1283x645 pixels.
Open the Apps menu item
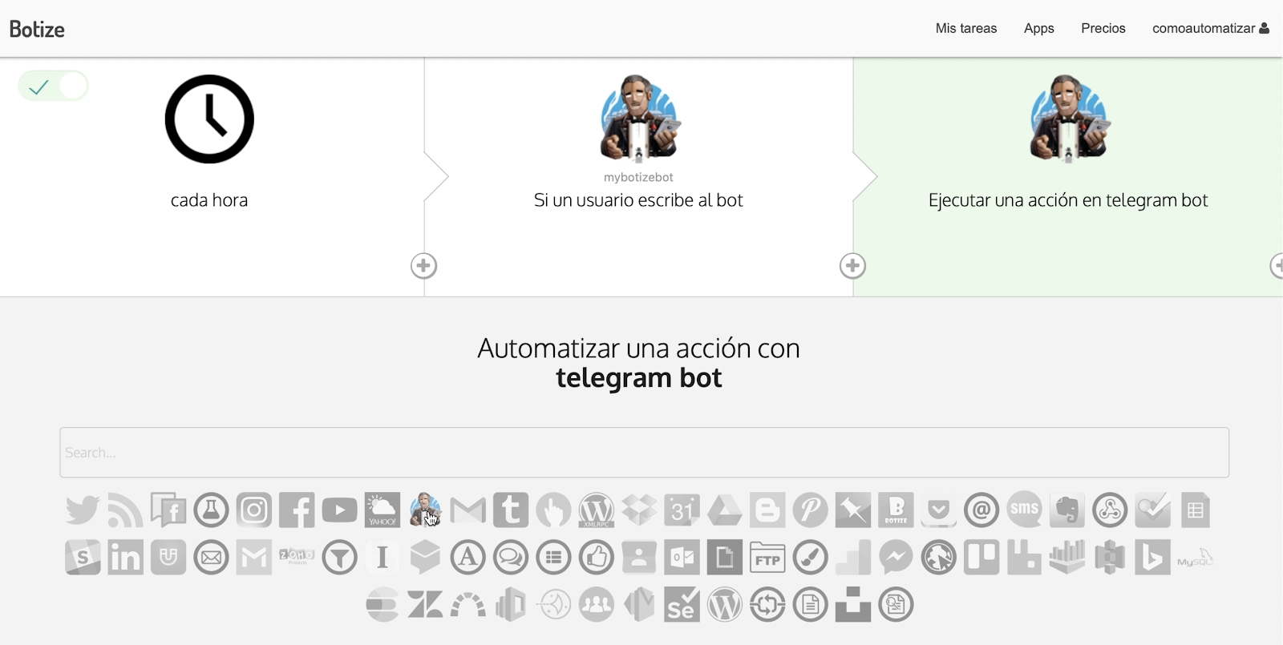click(x=1038, y=28)
